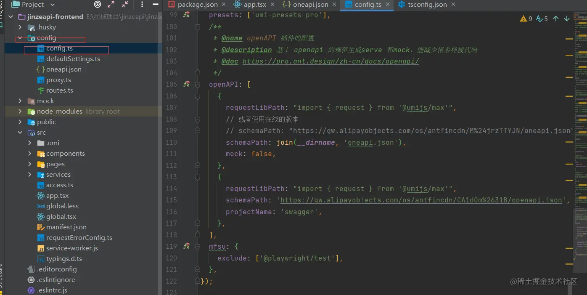Image resolution: width=587 pixels, height=295 pixels.
Task: Close the app.tsx tab
Action: 272,4
